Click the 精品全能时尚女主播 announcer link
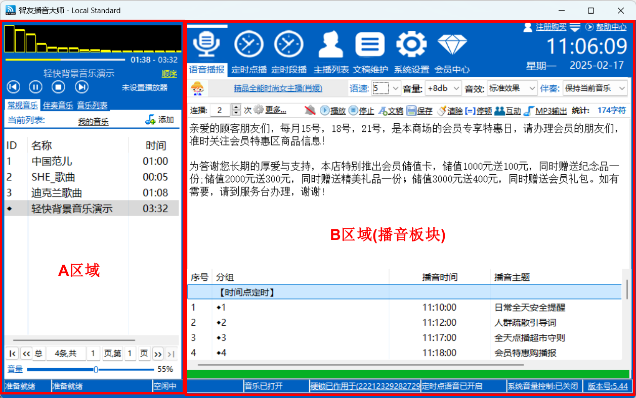This screenshot has width=636, height=398. point(278,88)
